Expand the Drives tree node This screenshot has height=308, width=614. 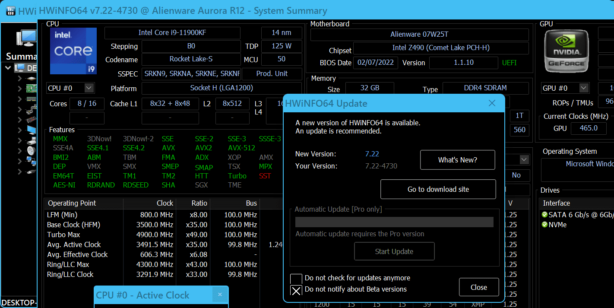coord(19,140)
